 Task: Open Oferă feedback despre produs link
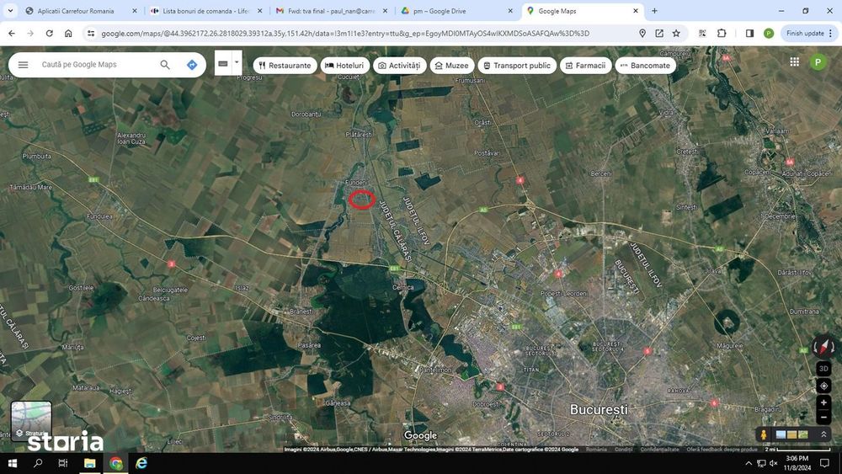pos(722,450)
